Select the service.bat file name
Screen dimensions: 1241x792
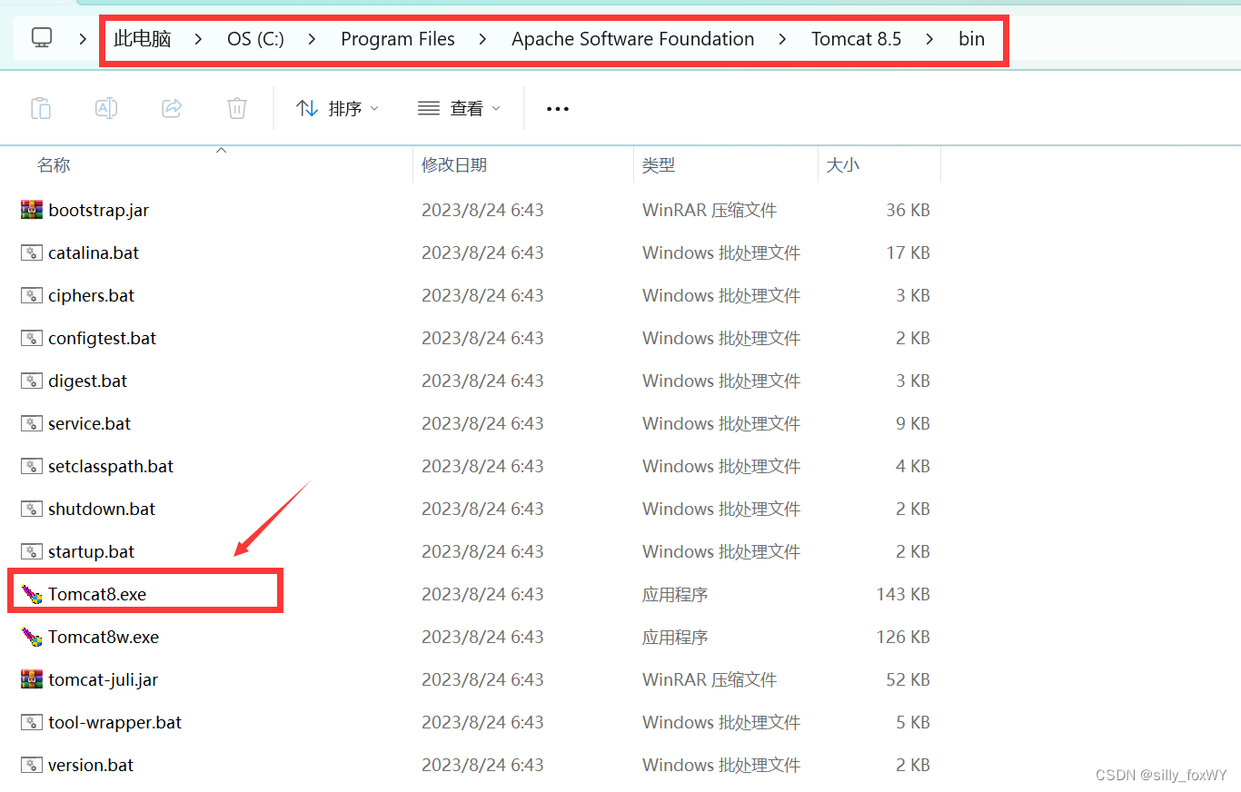click(x=90, y=423)
